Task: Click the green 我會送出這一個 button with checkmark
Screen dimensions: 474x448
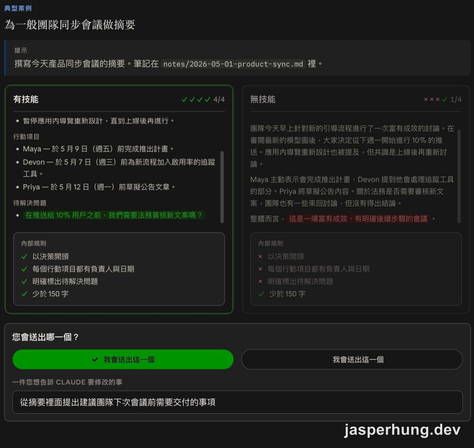Action: tap(123, 359)
